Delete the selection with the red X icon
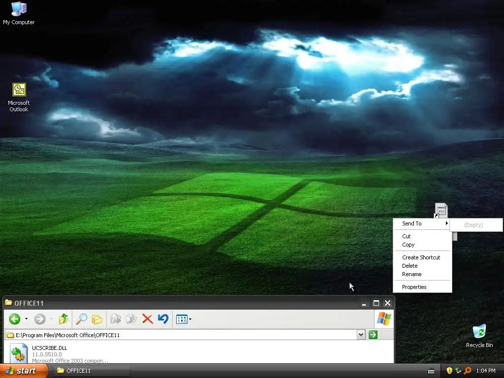 pyautogui.click(x=147, y=319)
